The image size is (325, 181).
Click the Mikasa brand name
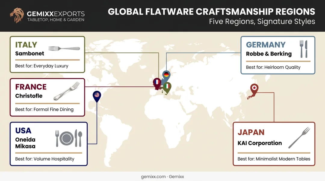click(x=25, y=146)
